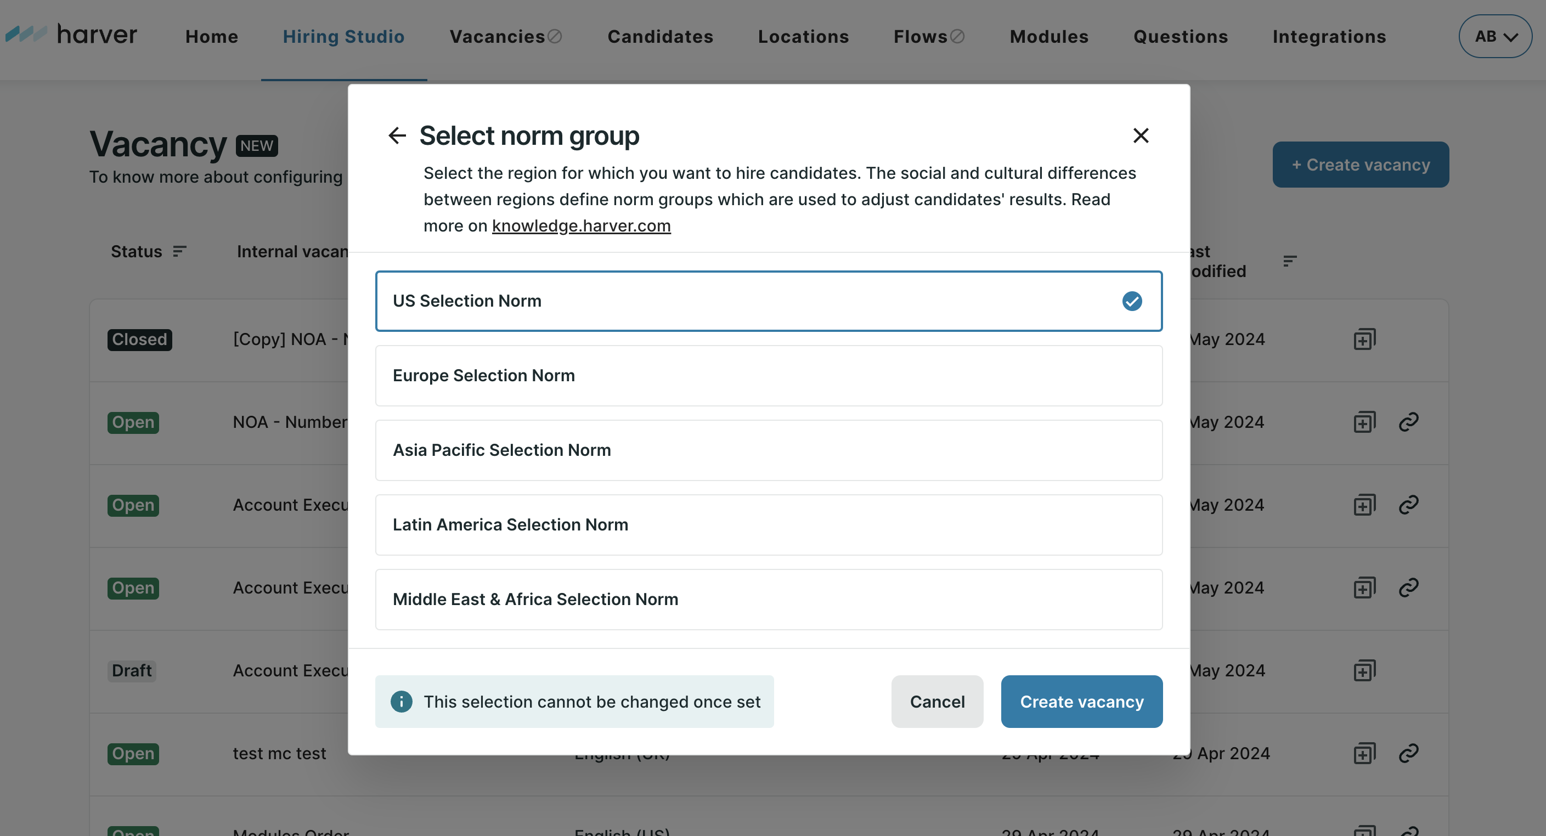Cancel the norm group selection
The height and width of the screenshot is (836, 1546).
tap(937, 702)
